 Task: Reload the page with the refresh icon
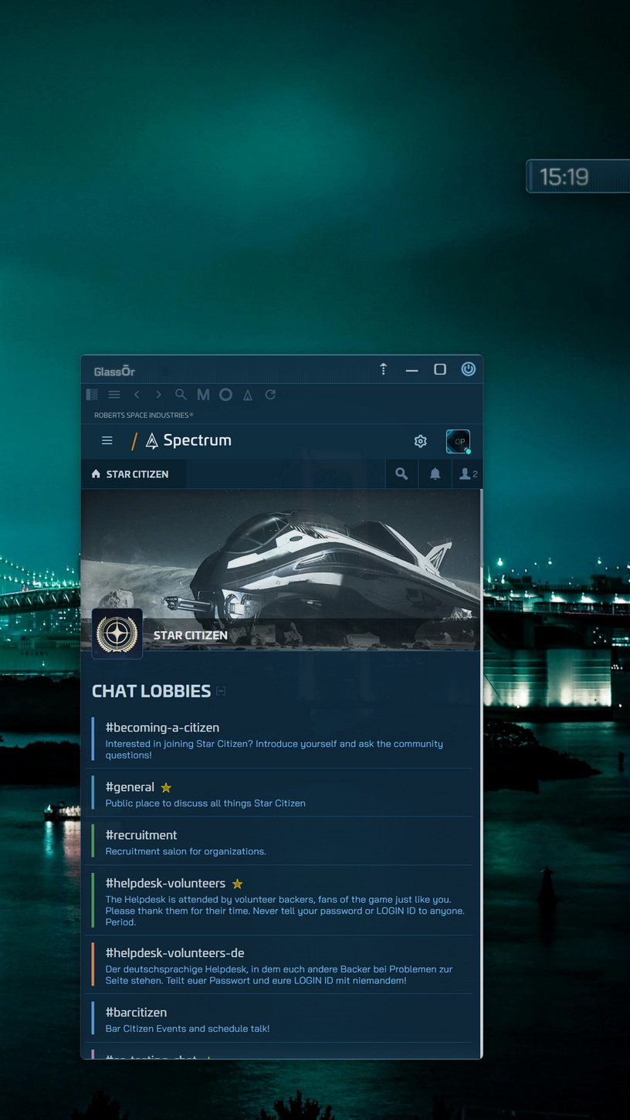click(270, 395)
